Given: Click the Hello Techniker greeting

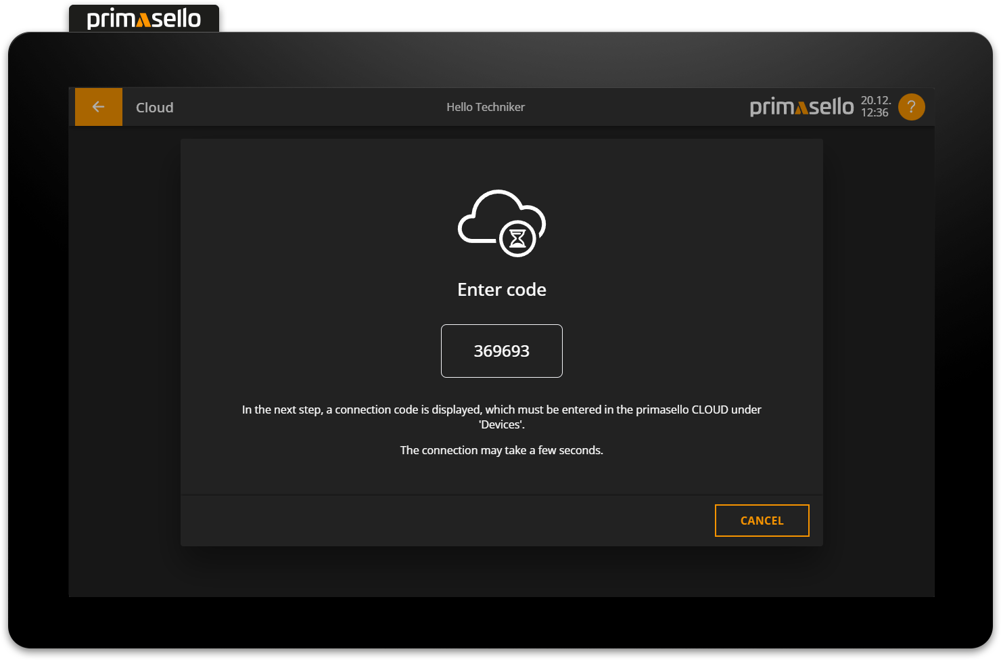Looking at the screenshot, I should 485,106.
